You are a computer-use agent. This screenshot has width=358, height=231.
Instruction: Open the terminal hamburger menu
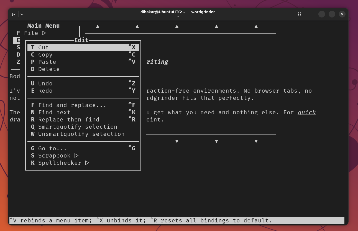(x=311, y=14)
